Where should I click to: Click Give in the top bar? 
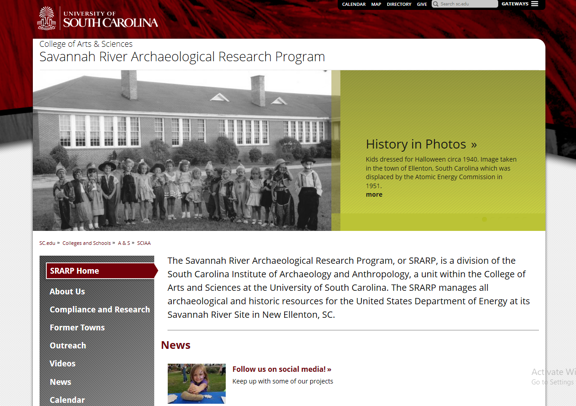pyautogui.click(x=422, y=4)
